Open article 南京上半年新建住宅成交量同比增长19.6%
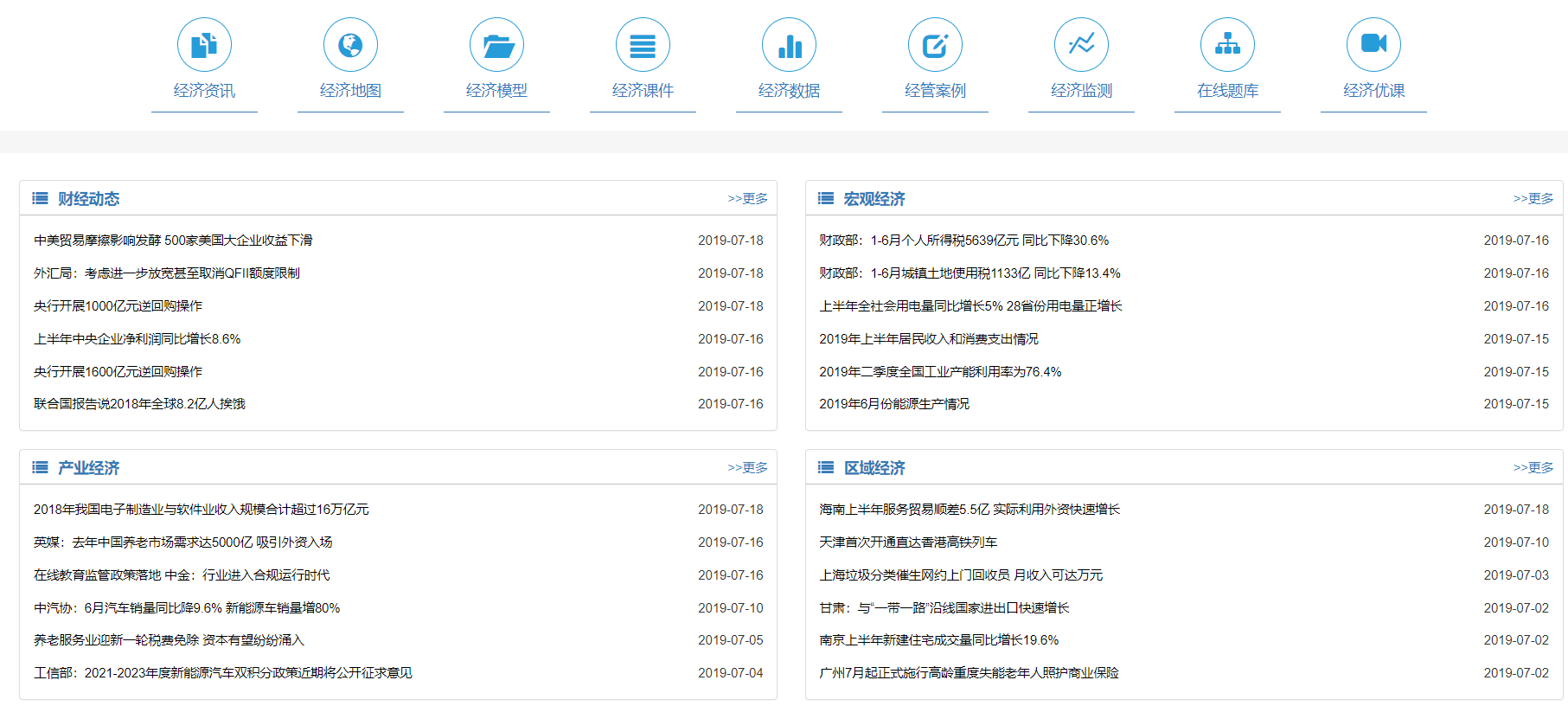 (939, 640)
